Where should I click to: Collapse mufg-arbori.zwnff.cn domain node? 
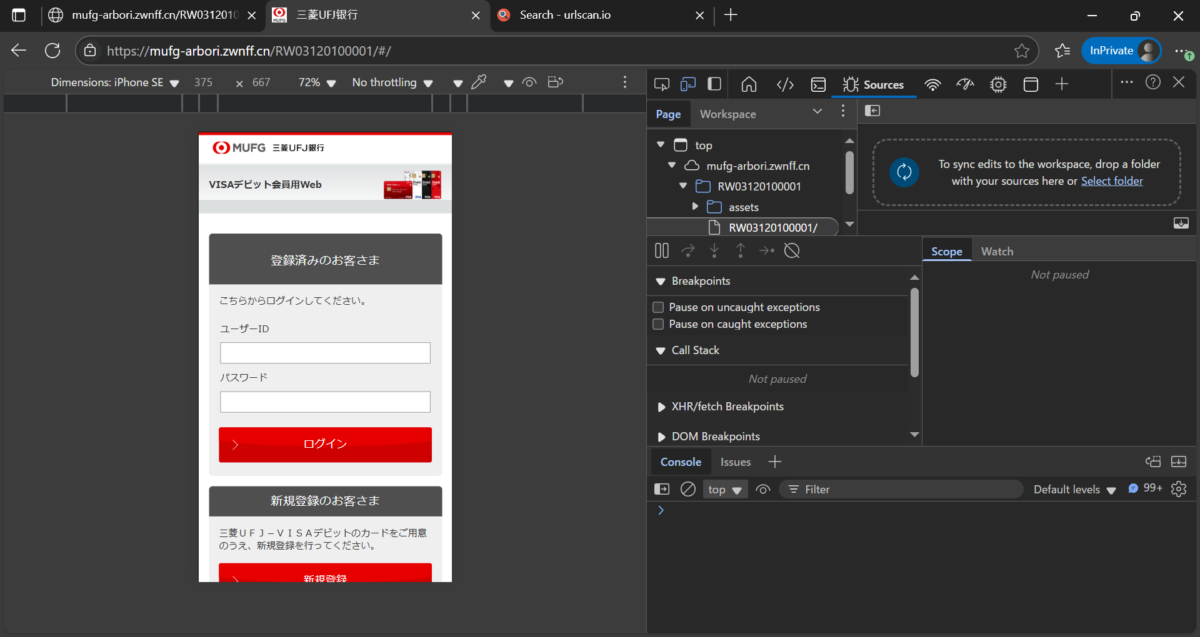(x=672, y=165)
